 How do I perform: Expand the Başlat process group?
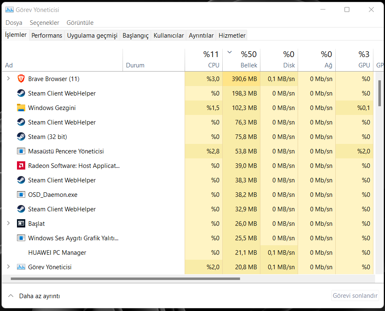point(8,223)
